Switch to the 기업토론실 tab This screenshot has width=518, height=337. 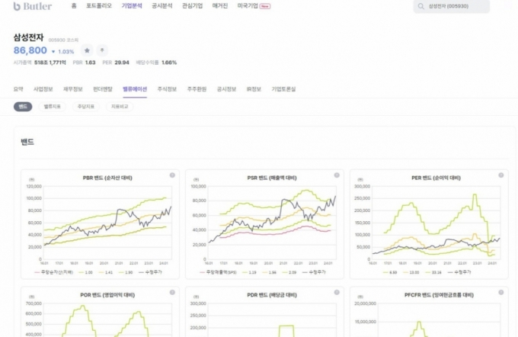[x=283, y=89]
